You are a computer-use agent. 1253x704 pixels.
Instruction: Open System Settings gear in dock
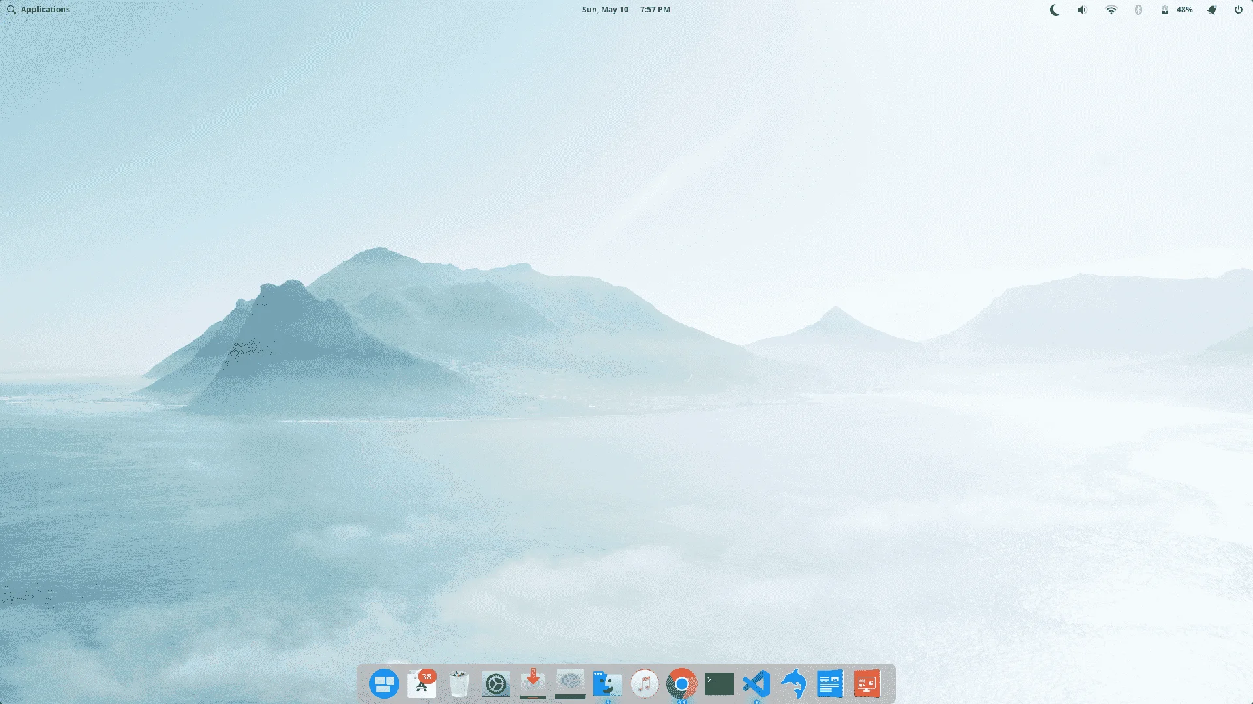tap(496, 684)
